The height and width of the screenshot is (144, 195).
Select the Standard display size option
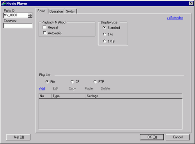(104, 28)
